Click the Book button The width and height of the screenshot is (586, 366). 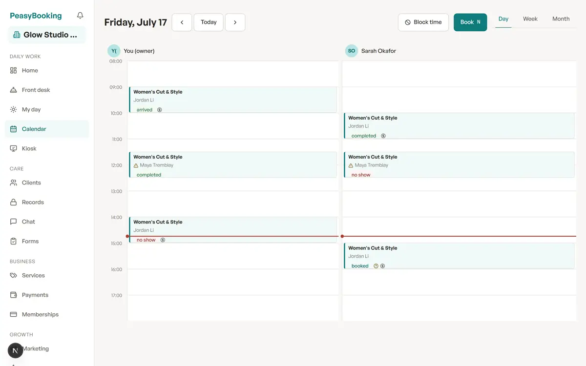pyautogui.click(x=470, y=22)
